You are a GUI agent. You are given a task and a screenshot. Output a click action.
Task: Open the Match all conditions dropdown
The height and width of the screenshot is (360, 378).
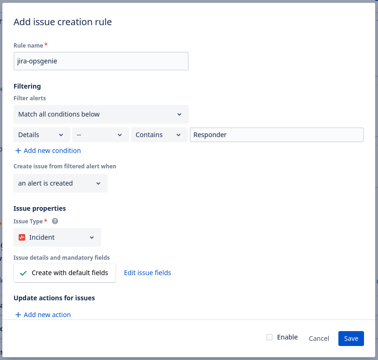tap(101, 114)
